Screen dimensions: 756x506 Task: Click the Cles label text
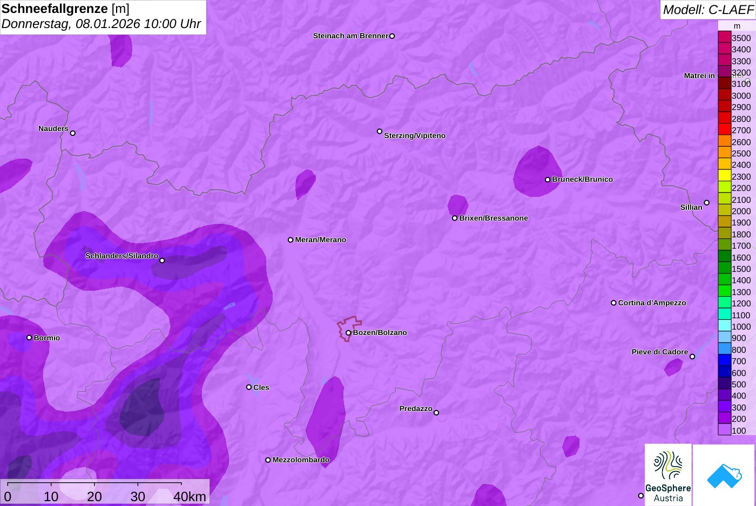(x=261, y=388)
